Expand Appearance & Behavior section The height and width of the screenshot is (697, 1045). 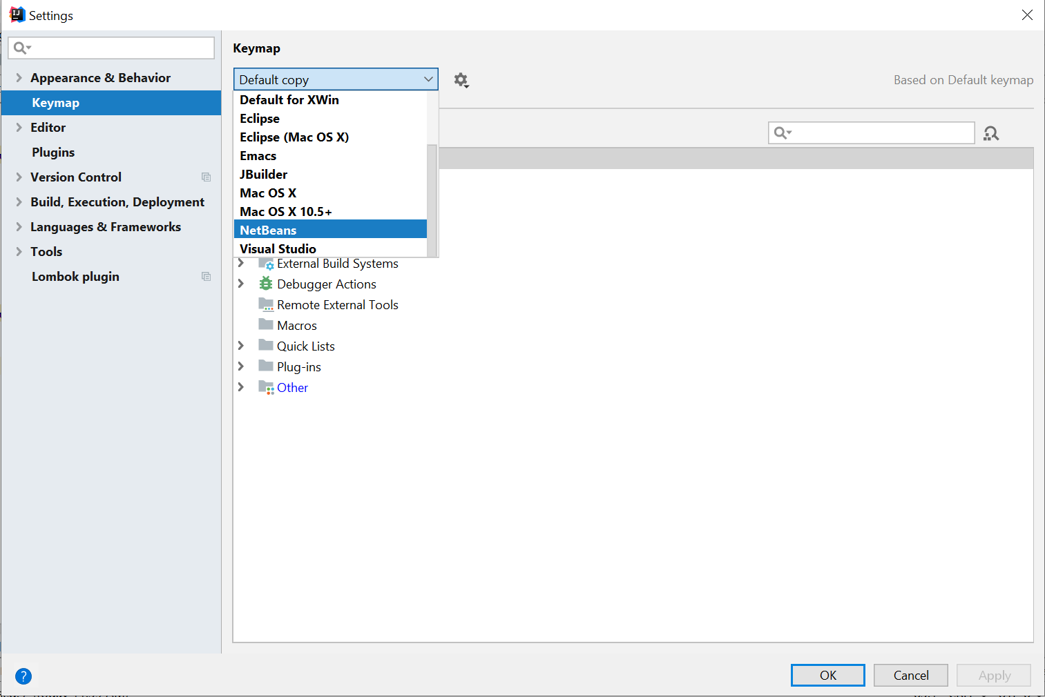[x=19, y=78]
